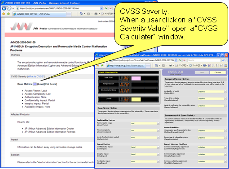Image resolution: width=229 pixels, height=169 pixels.
Task: Open recent pages arrow beside Forward button
Action: [13, 8]
